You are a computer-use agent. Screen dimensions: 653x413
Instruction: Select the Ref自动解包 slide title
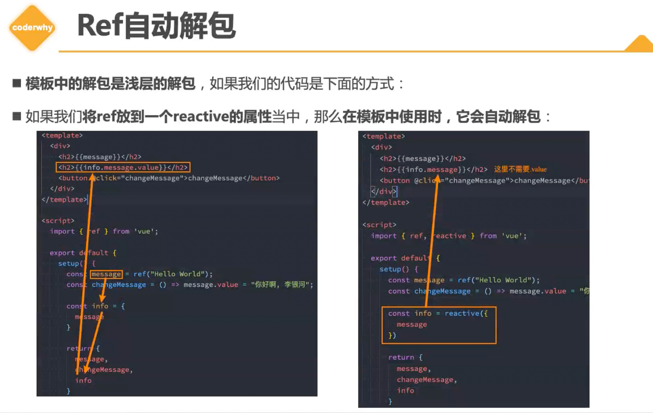156,26
